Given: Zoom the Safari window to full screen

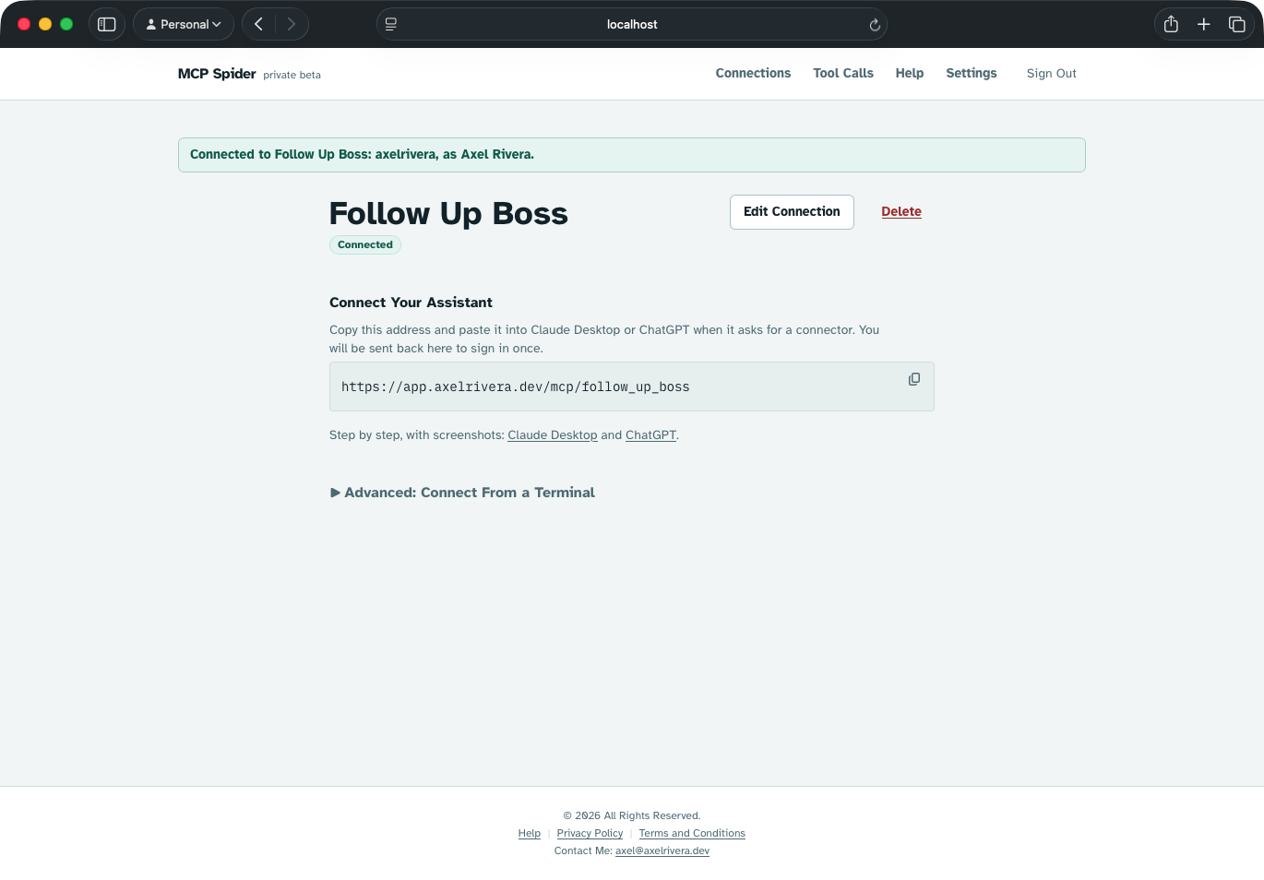Looking at the screenshot, I should [66, 24].
